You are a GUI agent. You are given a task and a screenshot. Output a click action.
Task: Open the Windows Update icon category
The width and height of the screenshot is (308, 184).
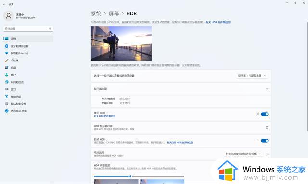pyautogui.click(x=7, y=111)
